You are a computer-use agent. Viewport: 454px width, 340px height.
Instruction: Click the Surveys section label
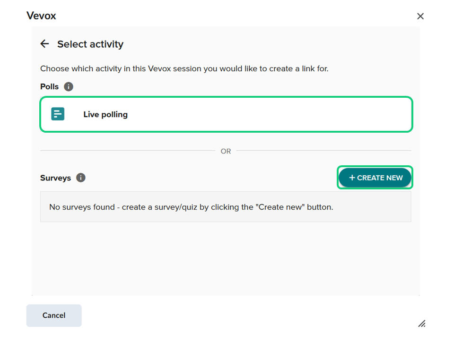[x=55, y=178]
